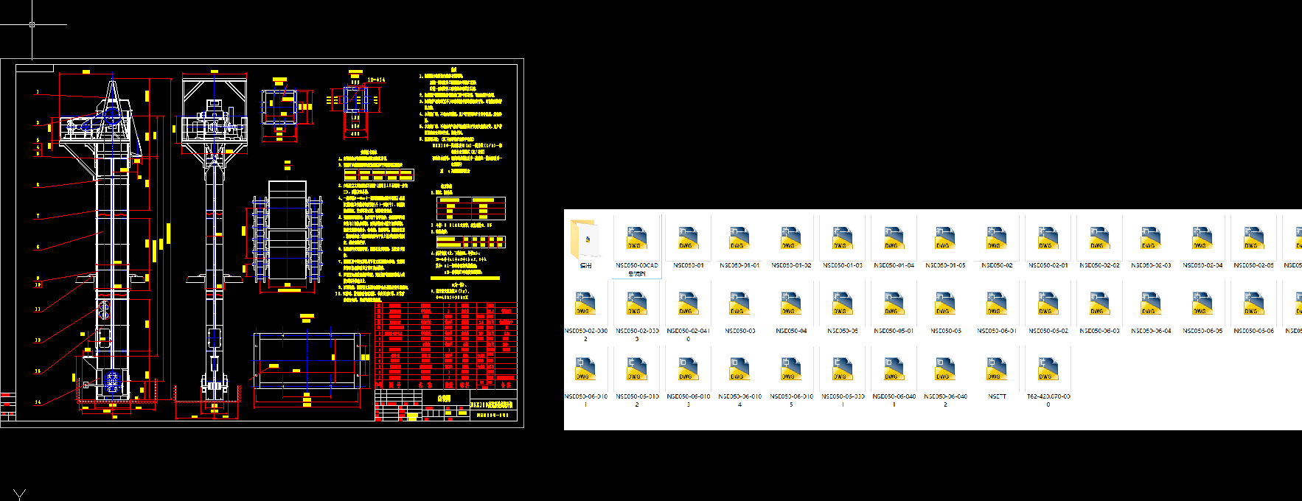Screen dimensions: 1302x501
Task: Select the NSE050-02-02 DWG file
Action: click(1099, 245)
